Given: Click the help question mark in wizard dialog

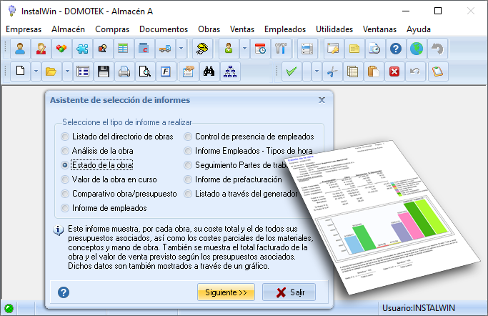Looking at the screenshot, I should click(64, 292).
